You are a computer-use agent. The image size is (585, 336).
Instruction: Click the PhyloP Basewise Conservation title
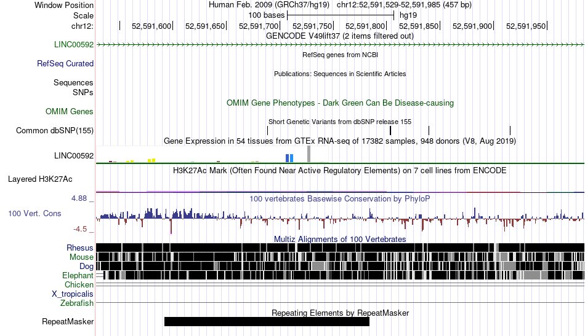point(340,198)
